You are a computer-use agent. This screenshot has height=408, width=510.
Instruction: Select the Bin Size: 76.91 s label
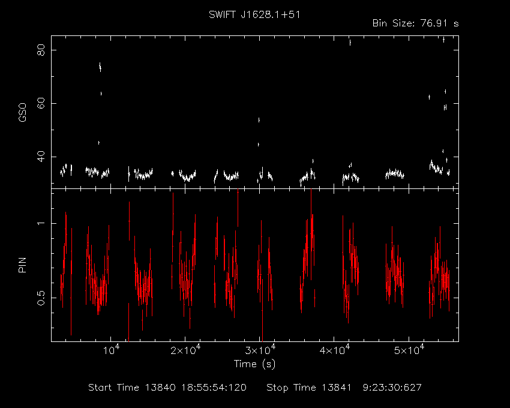click(415, 23)
